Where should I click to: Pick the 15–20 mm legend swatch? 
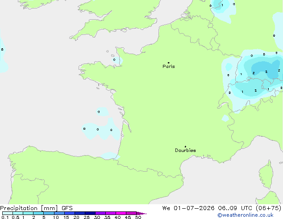coord(70,213)
